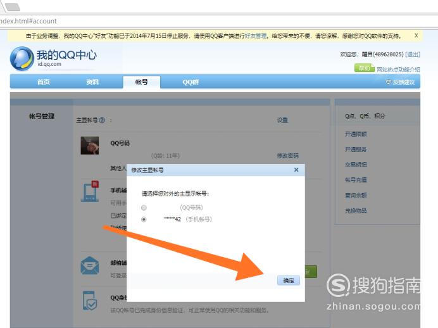Switch to the 资料 tab
Viewport: 438px width, 328px height.
(92, 82)
